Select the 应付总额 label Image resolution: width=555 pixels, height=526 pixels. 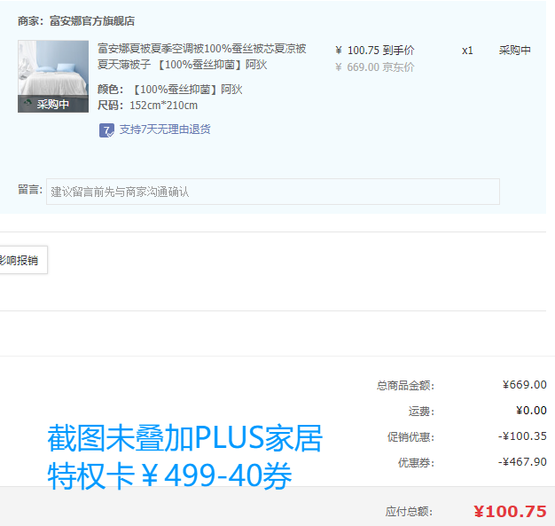tap(409, 512)
